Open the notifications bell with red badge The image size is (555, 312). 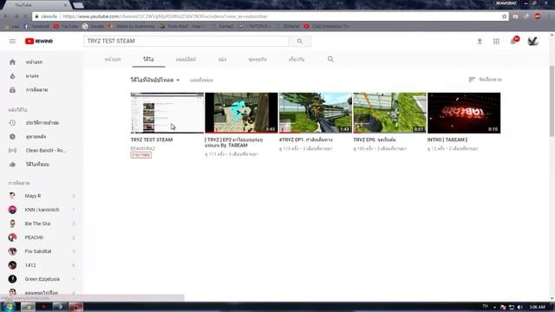point(514,41)
